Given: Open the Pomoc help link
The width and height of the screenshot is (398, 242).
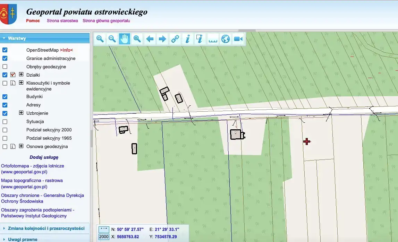Looking at the screenshot, I should 33,21.
